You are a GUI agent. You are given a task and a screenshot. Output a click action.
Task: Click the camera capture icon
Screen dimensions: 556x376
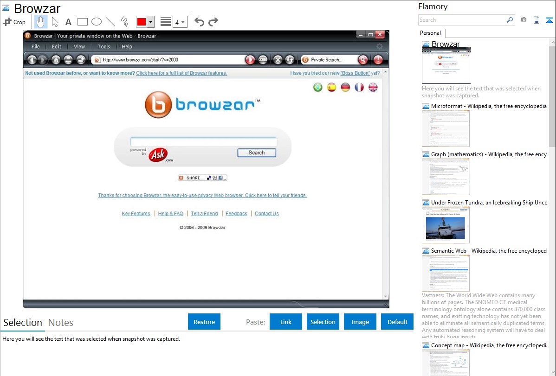[x=524, y=20]
